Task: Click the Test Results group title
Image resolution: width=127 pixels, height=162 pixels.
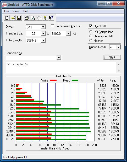Action: coord(63,76)
